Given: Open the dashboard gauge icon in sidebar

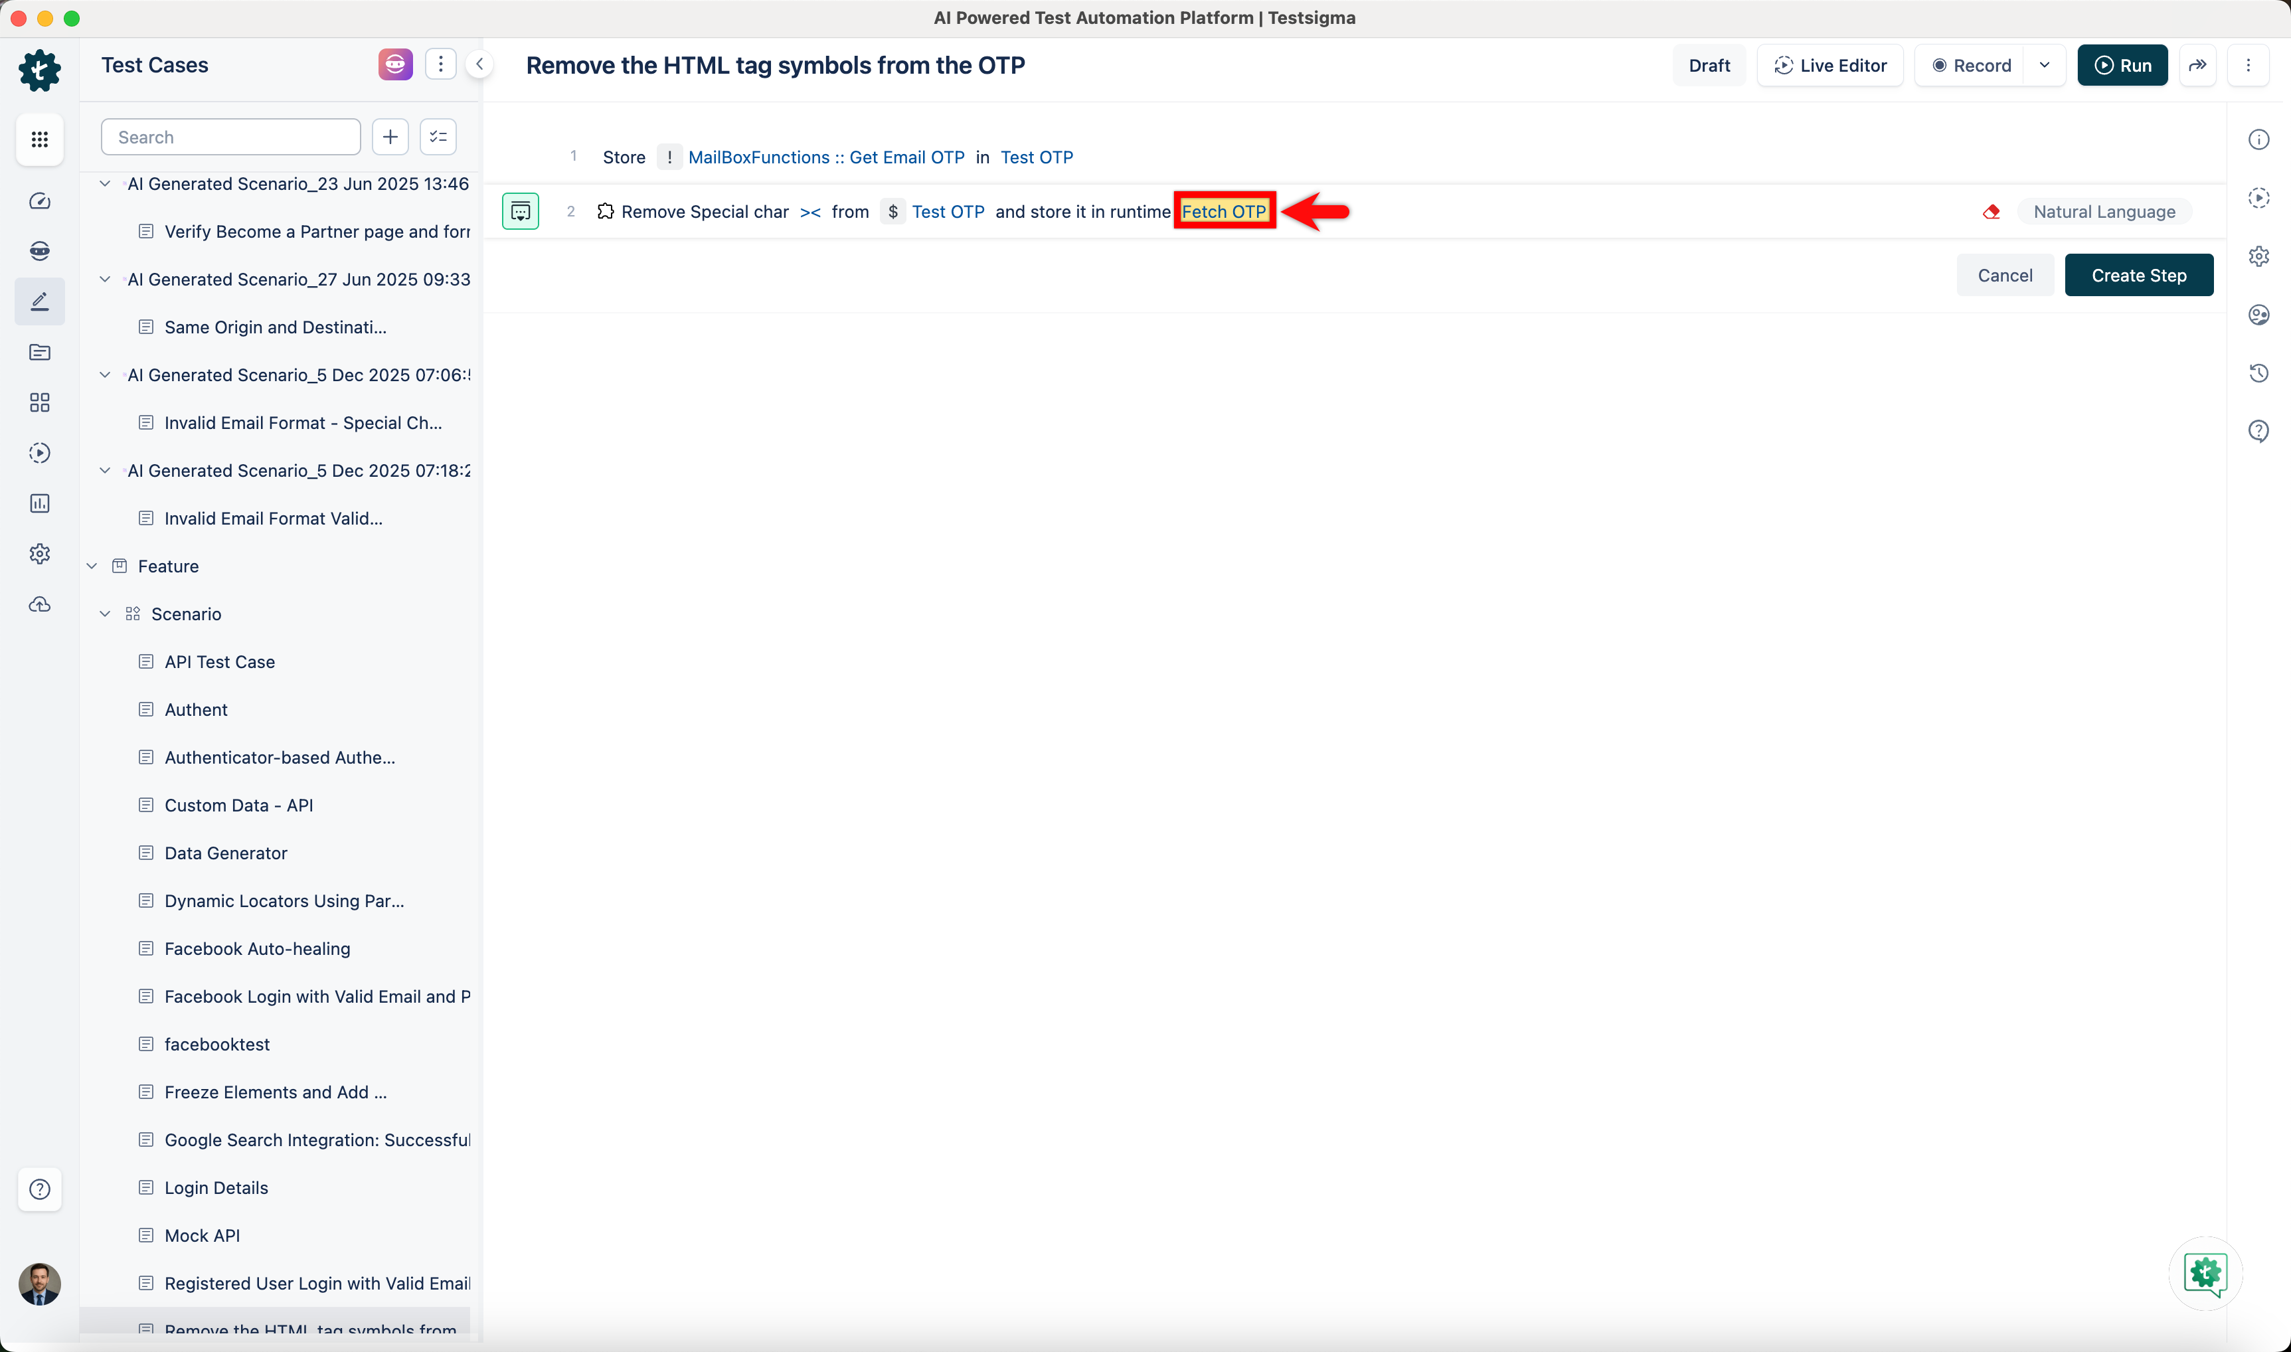Looking at the screenshot, I should [39, 201].
